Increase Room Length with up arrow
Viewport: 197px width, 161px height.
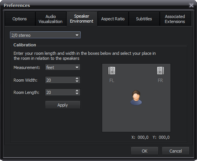coord(77,91)
